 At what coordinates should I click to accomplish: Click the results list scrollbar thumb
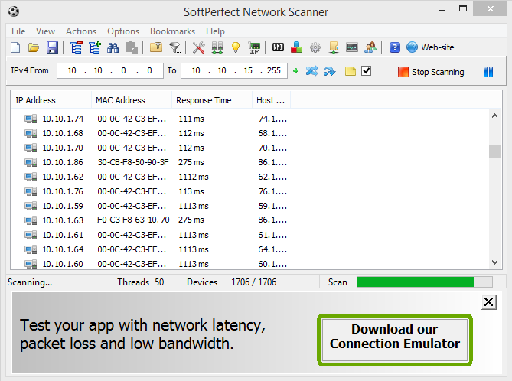[x=494, y=151]
